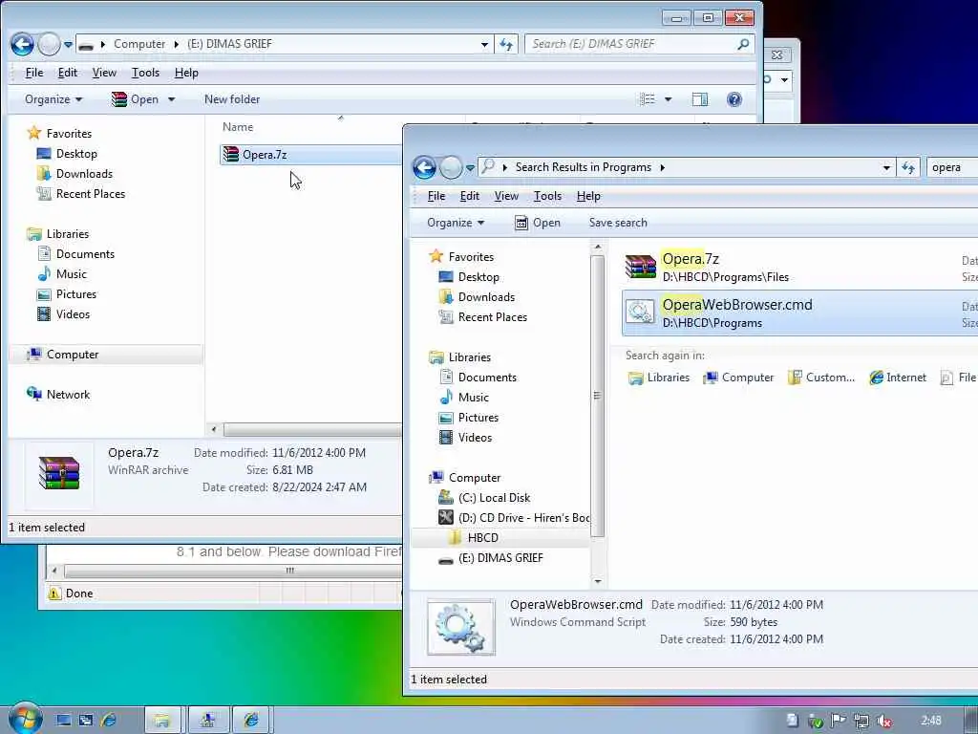Open File menu in Search Results window

coord(436,196)
